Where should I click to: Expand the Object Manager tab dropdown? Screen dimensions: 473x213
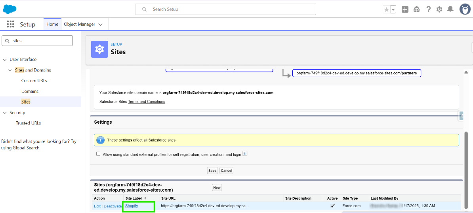pyautogui.click(x=100, y=25)
